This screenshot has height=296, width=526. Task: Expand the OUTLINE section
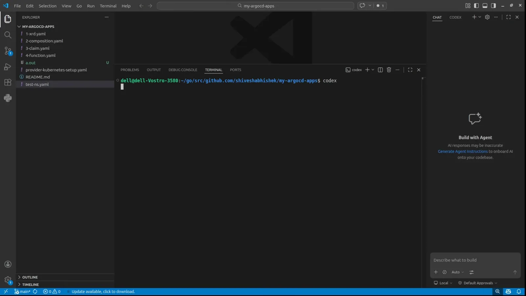click(65, 277)
